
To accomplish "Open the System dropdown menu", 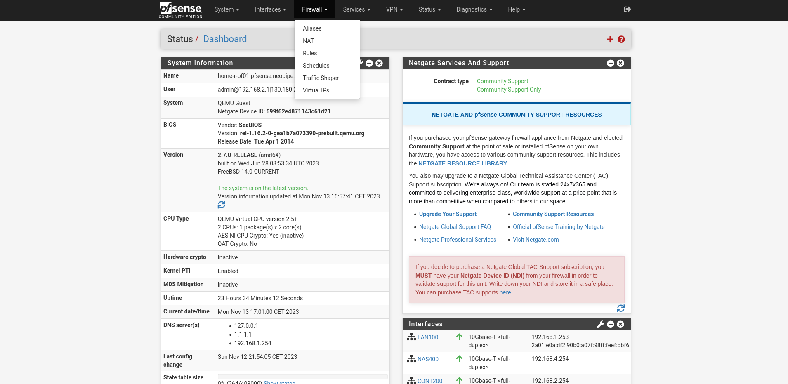I will click(226, 9).
